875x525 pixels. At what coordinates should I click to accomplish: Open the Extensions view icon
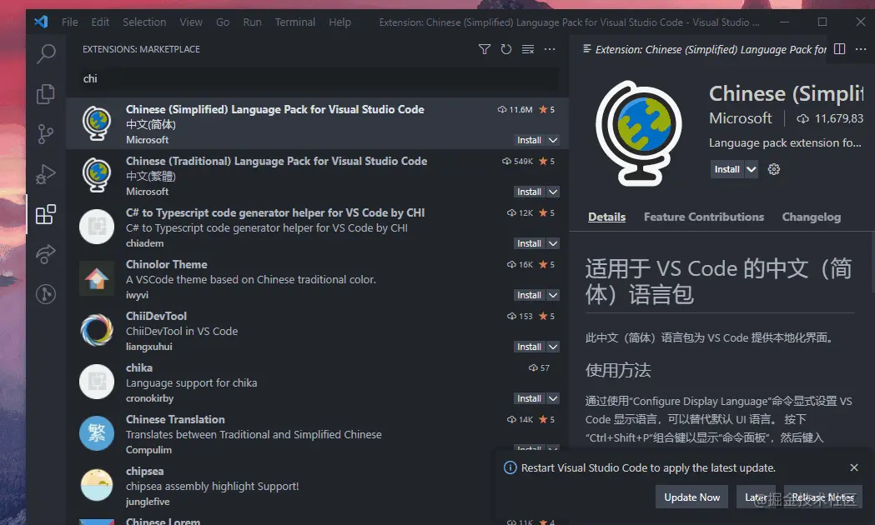pyautogui.click(x=46, y=214)
